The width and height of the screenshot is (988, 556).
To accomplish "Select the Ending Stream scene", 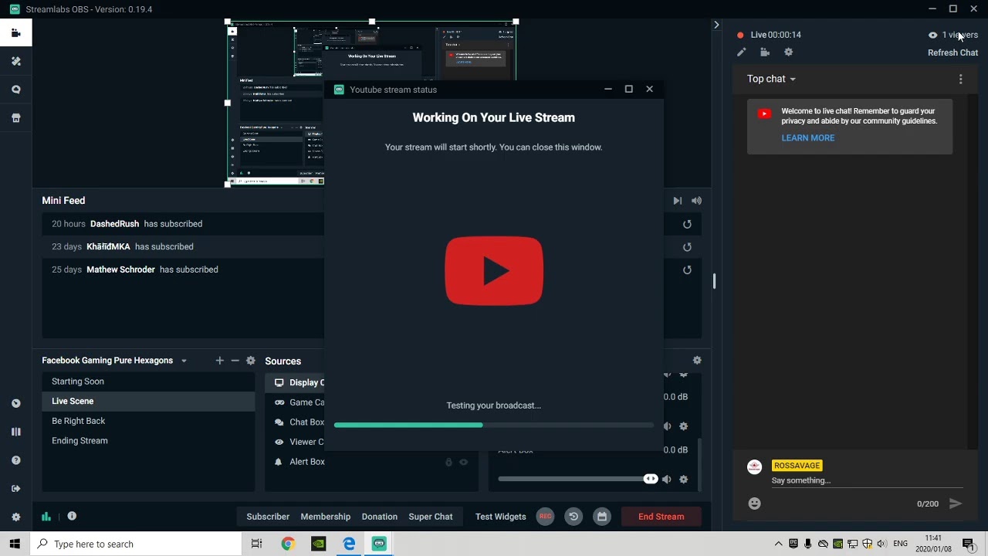I will [148, 441].
